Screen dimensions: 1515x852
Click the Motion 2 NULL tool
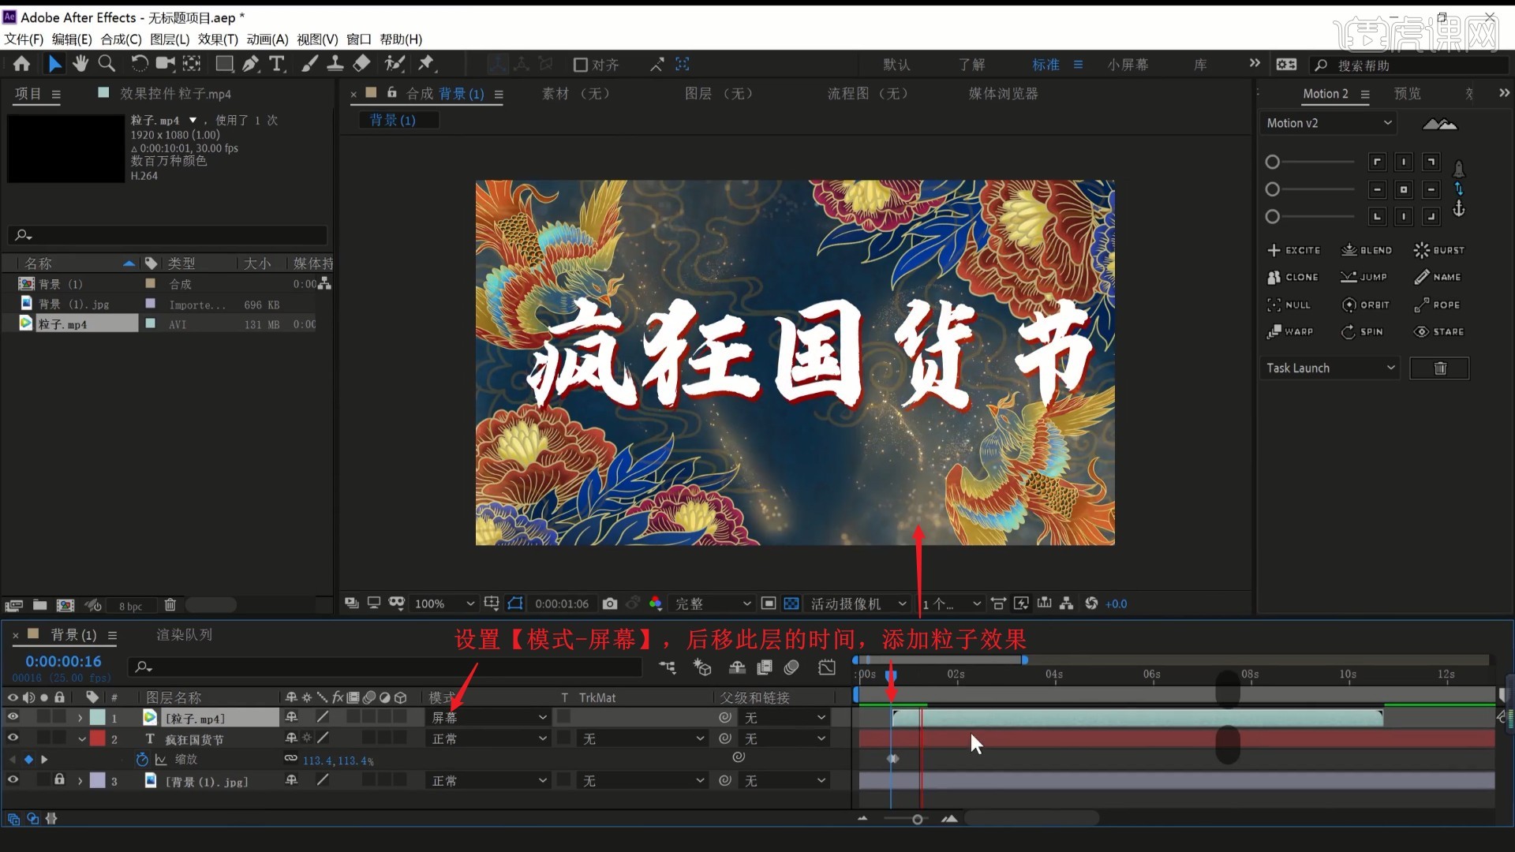pyautogui.click(x=1289, y=305)
